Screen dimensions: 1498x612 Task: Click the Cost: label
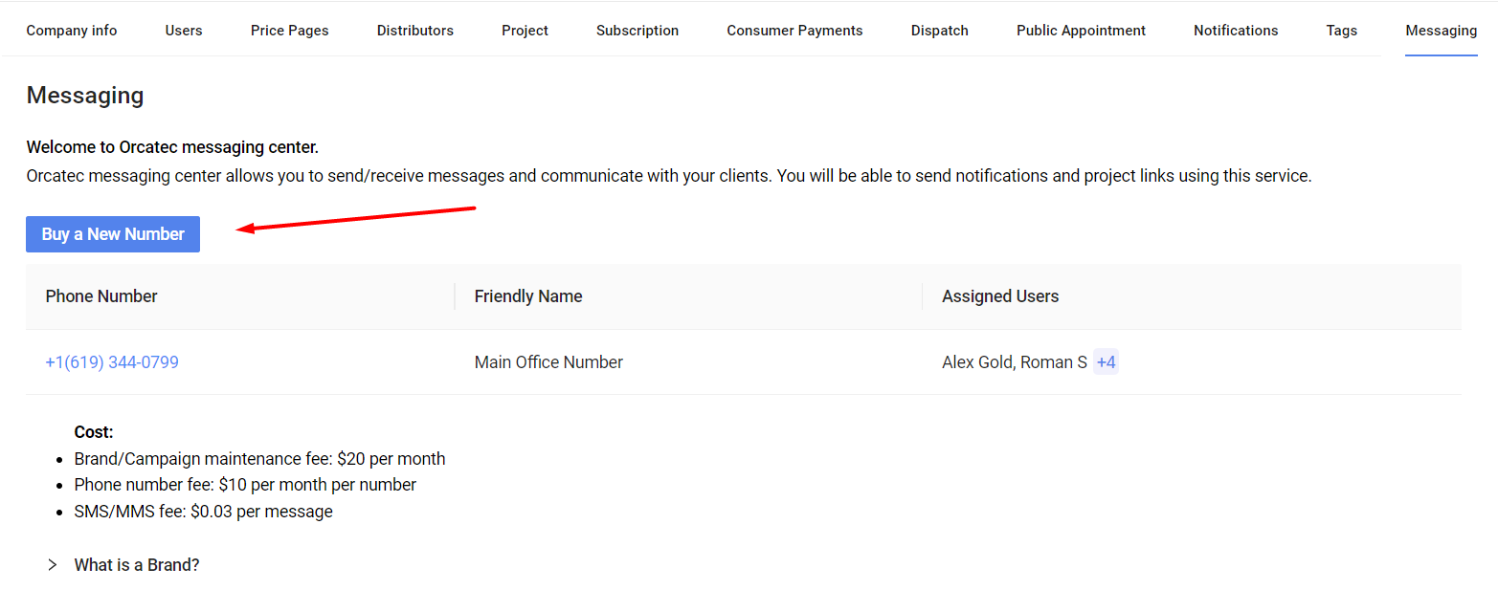click(x=94, y=432)
